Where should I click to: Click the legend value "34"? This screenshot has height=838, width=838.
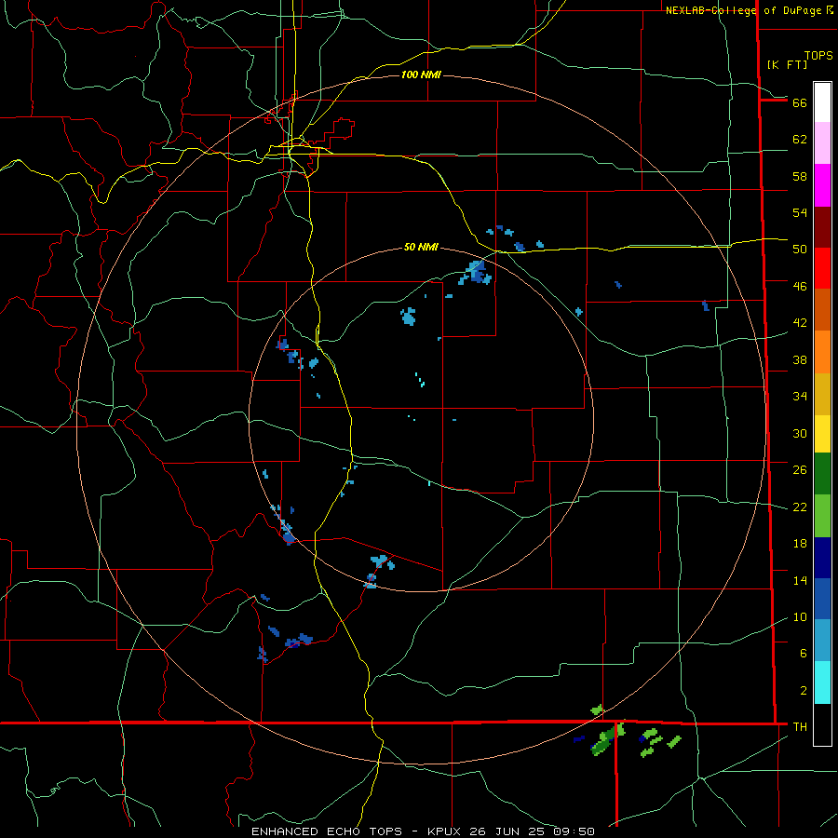tap(800, 397)
